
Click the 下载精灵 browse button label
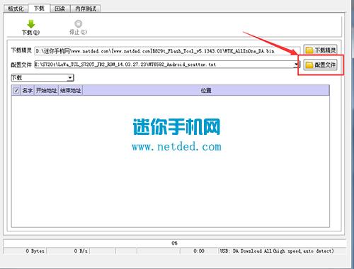[325, 50]
